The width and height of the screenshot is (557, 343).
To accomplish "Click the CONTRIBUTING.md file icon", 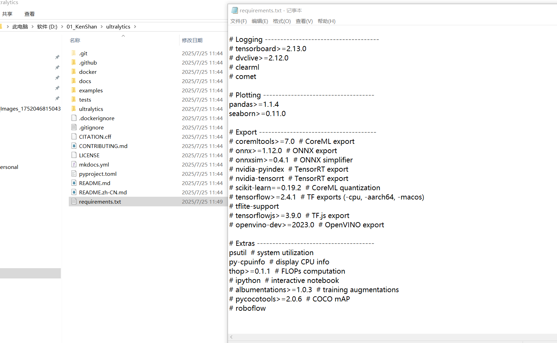I will [74, 146].
